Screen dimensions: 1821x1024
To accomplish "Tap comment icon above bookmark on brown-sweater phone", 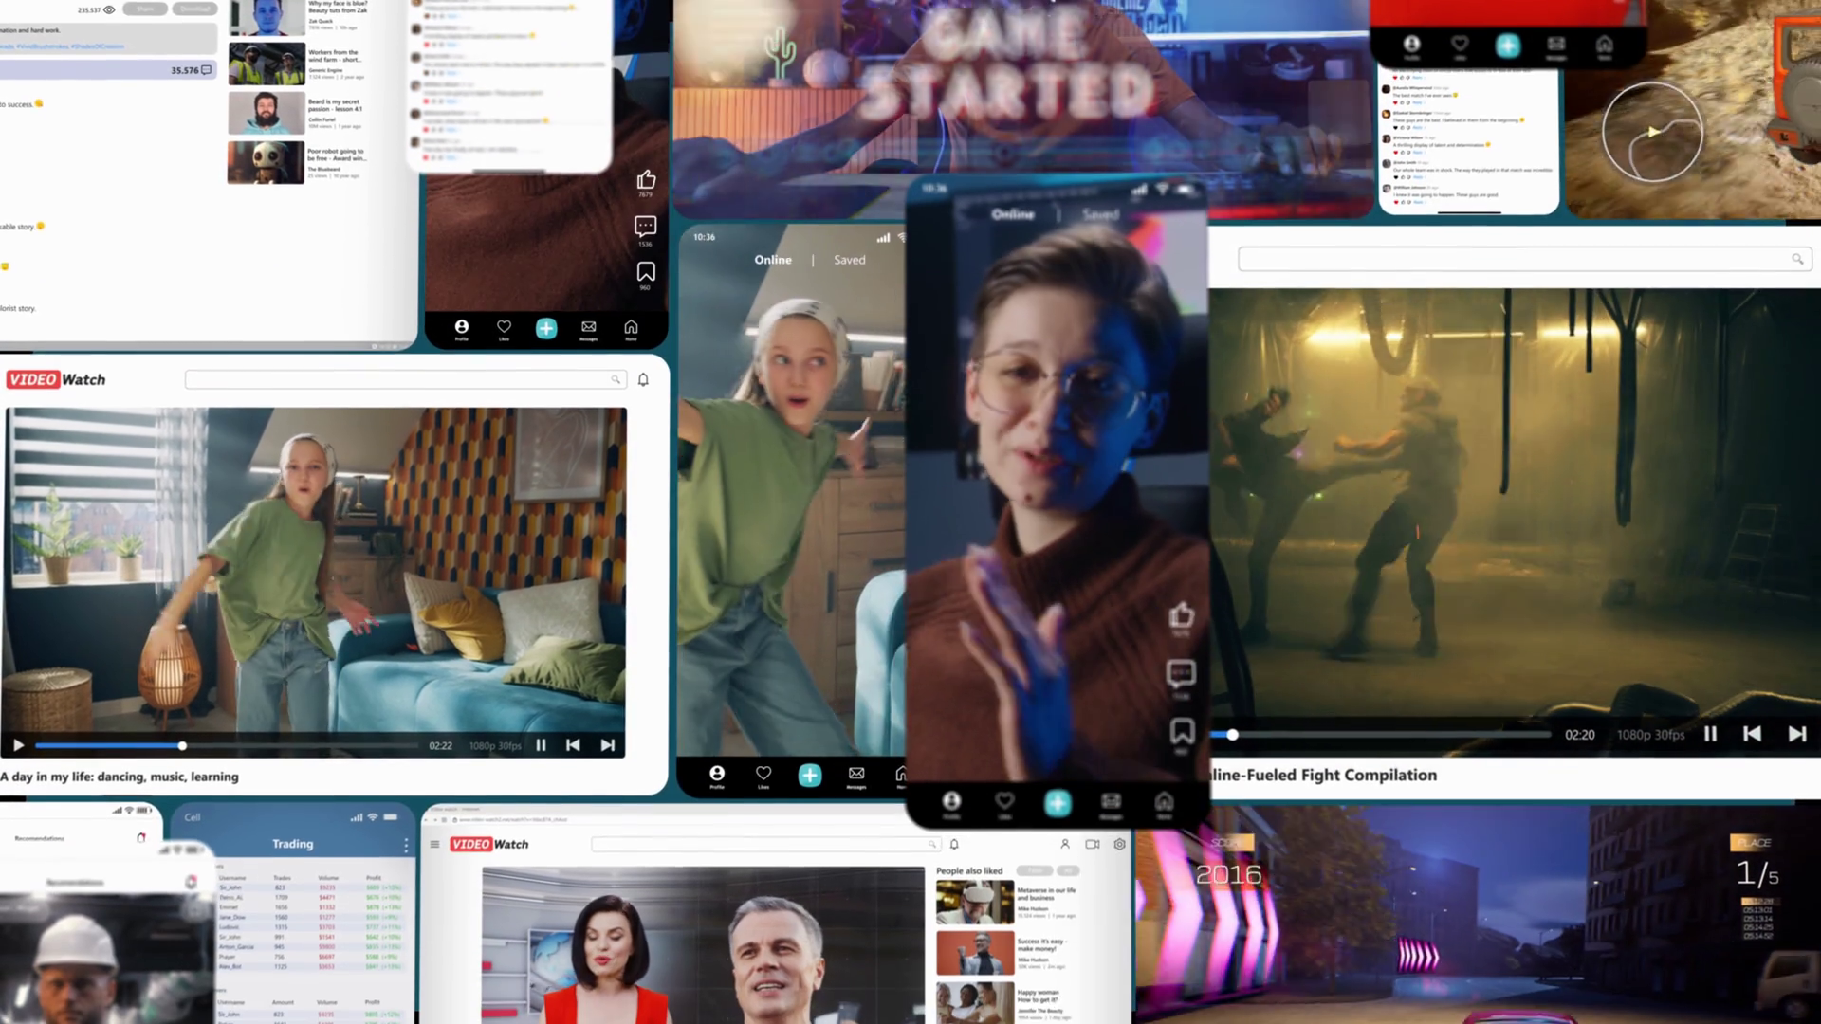I will pos(645,227).
